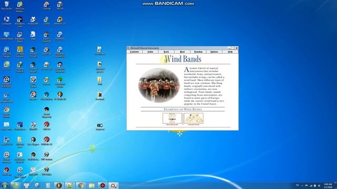
Task: Click the Back navigation button
Action: pos(166,52)
